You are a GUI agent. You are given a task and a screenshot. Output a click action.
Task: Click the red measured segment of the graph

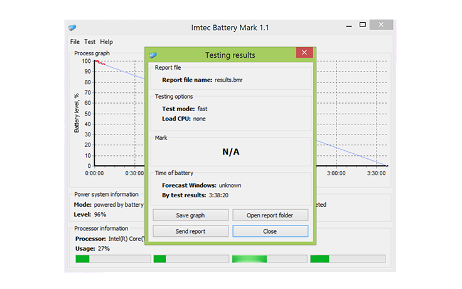(x=100, y=62)
